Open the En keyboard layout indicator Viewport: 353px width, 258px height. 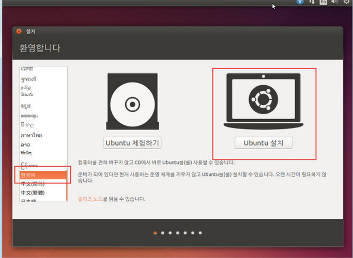point(323,2)
